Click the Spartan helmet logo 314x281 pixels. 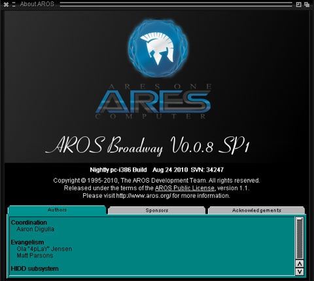click(x=158, y=48)
